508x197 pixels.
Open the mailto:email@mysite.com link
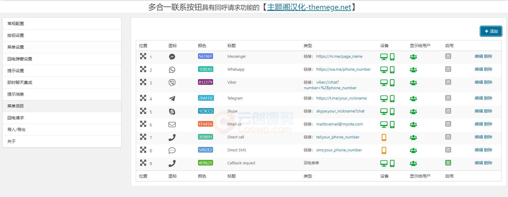339,124
